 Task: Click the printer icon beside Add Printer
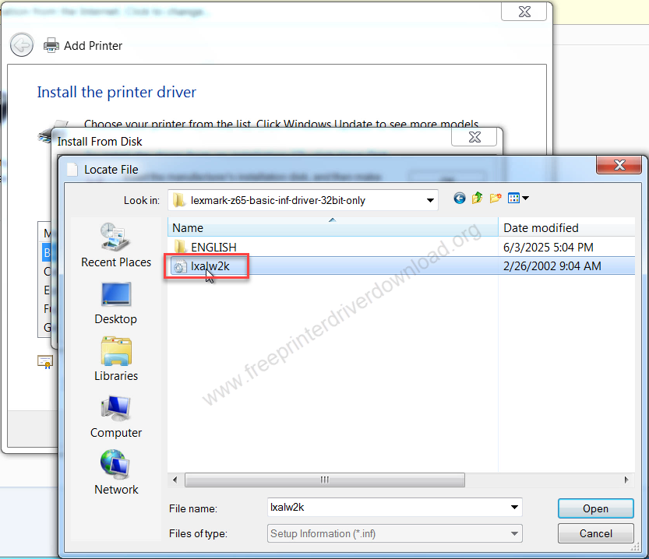click(51, 45)
